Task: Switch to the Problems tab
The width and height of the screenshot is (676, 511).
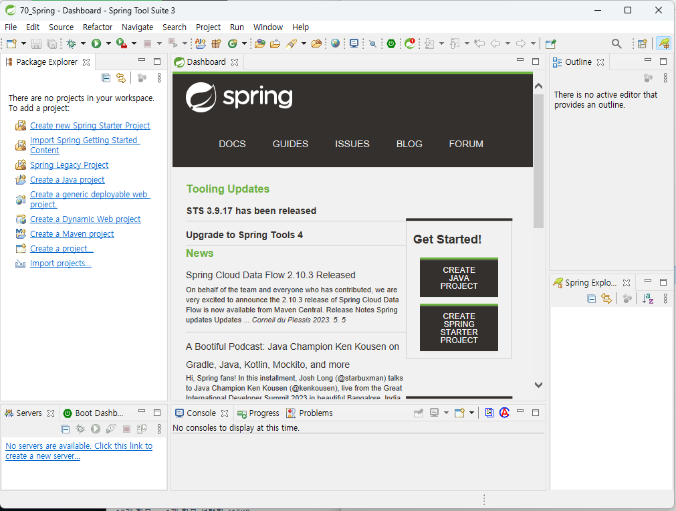Action: click(x=310, y=413)
